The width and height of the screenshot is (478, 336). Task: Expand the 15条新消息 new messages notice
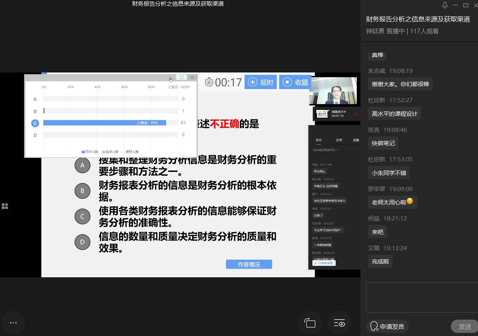pos(323,263)
